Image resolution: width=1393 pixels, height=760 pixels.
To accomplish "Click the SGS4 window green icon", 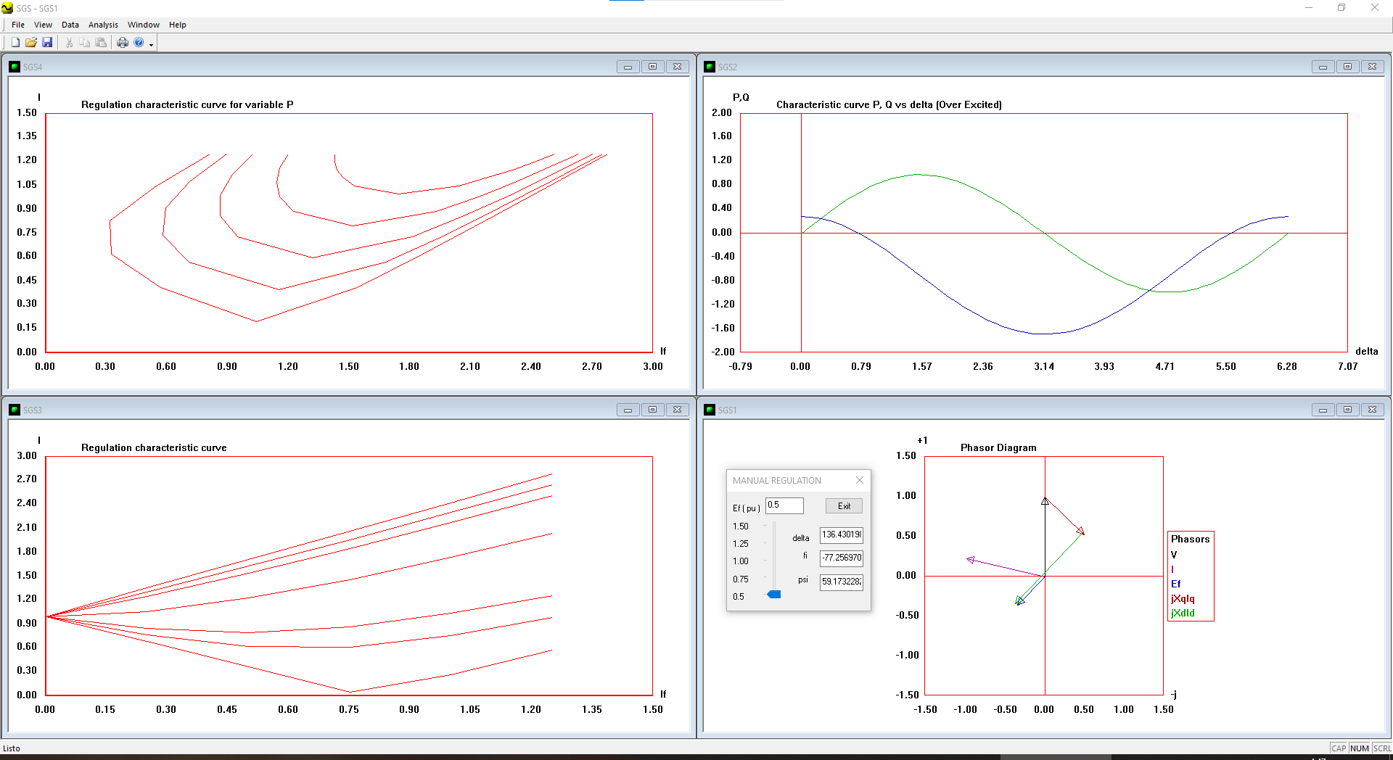I will [15, 67].
